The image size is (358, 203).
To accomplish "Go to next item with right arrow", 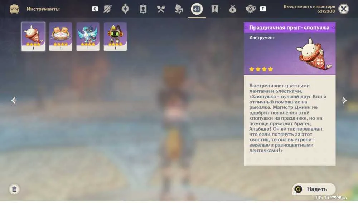I will click(x=344, y=100).
